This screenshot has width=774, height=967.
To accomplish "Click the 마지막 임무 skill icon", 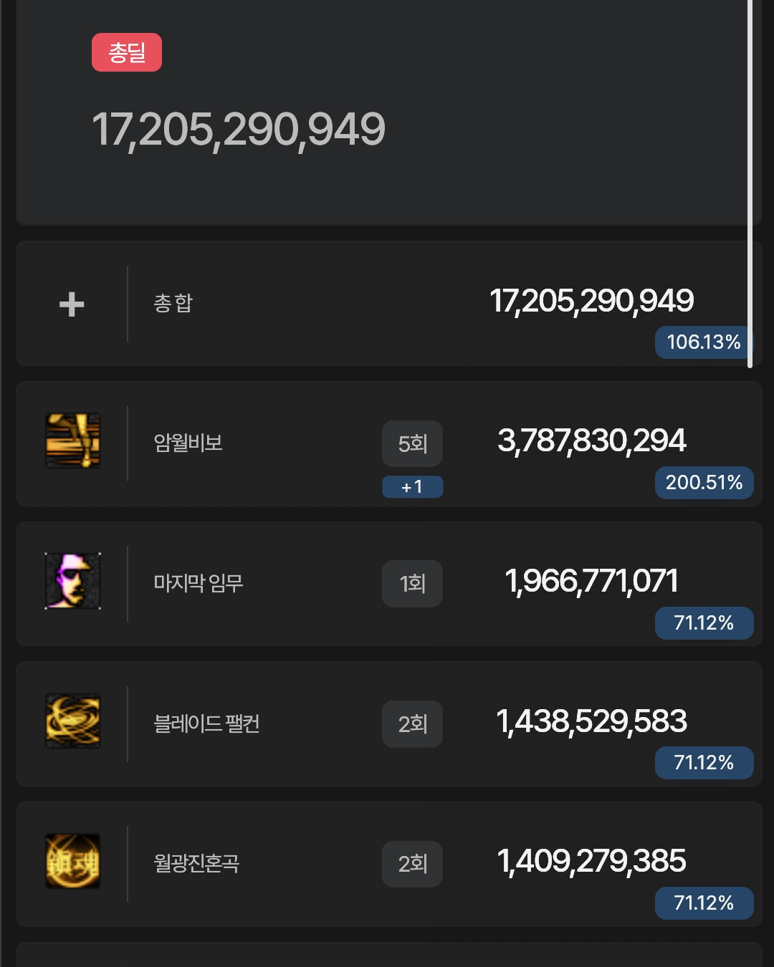I will 73,581.
